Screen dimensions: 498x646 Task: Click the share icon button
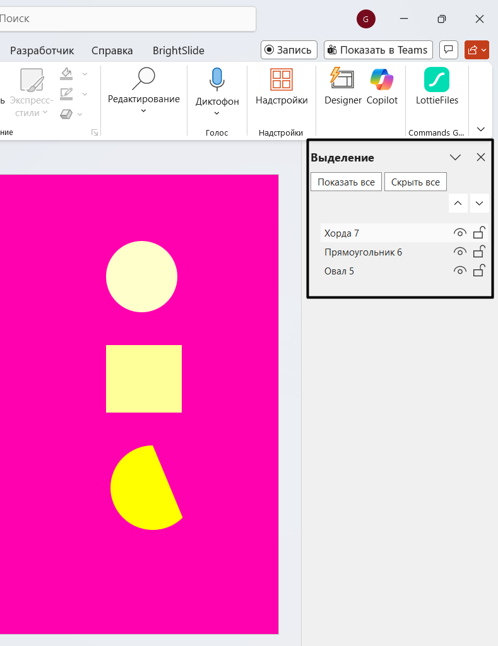click(x=473, y=50)
